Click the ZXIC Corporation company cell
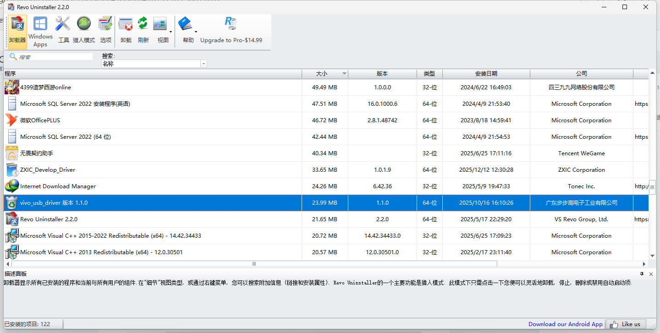Viewport: 660px width, 333px height. click(x=581, y=169)
